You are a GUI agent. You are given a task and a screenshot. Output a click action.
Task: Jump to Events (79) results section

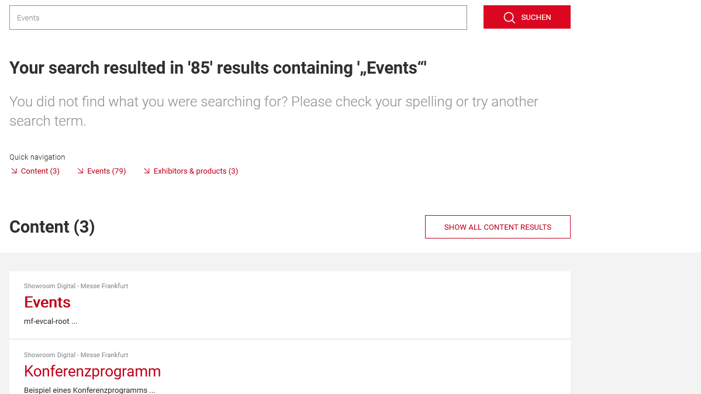point(106,171)
